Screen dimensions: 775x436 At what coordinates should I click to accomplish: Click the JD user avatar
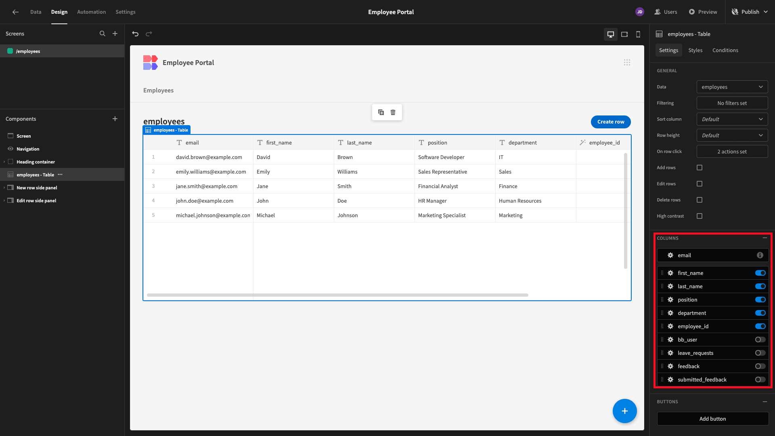(640, 12)
